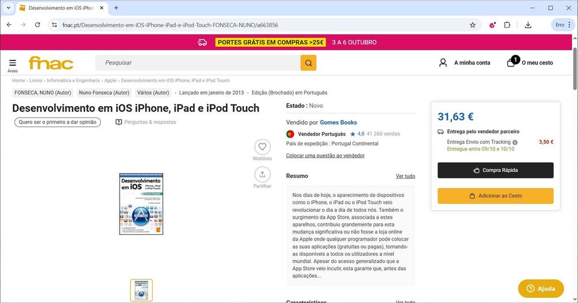Select FONSECA, NUNO (Autor) tag
The height and width of the screenshot is (303, 578).
click(x=43, y=93)
